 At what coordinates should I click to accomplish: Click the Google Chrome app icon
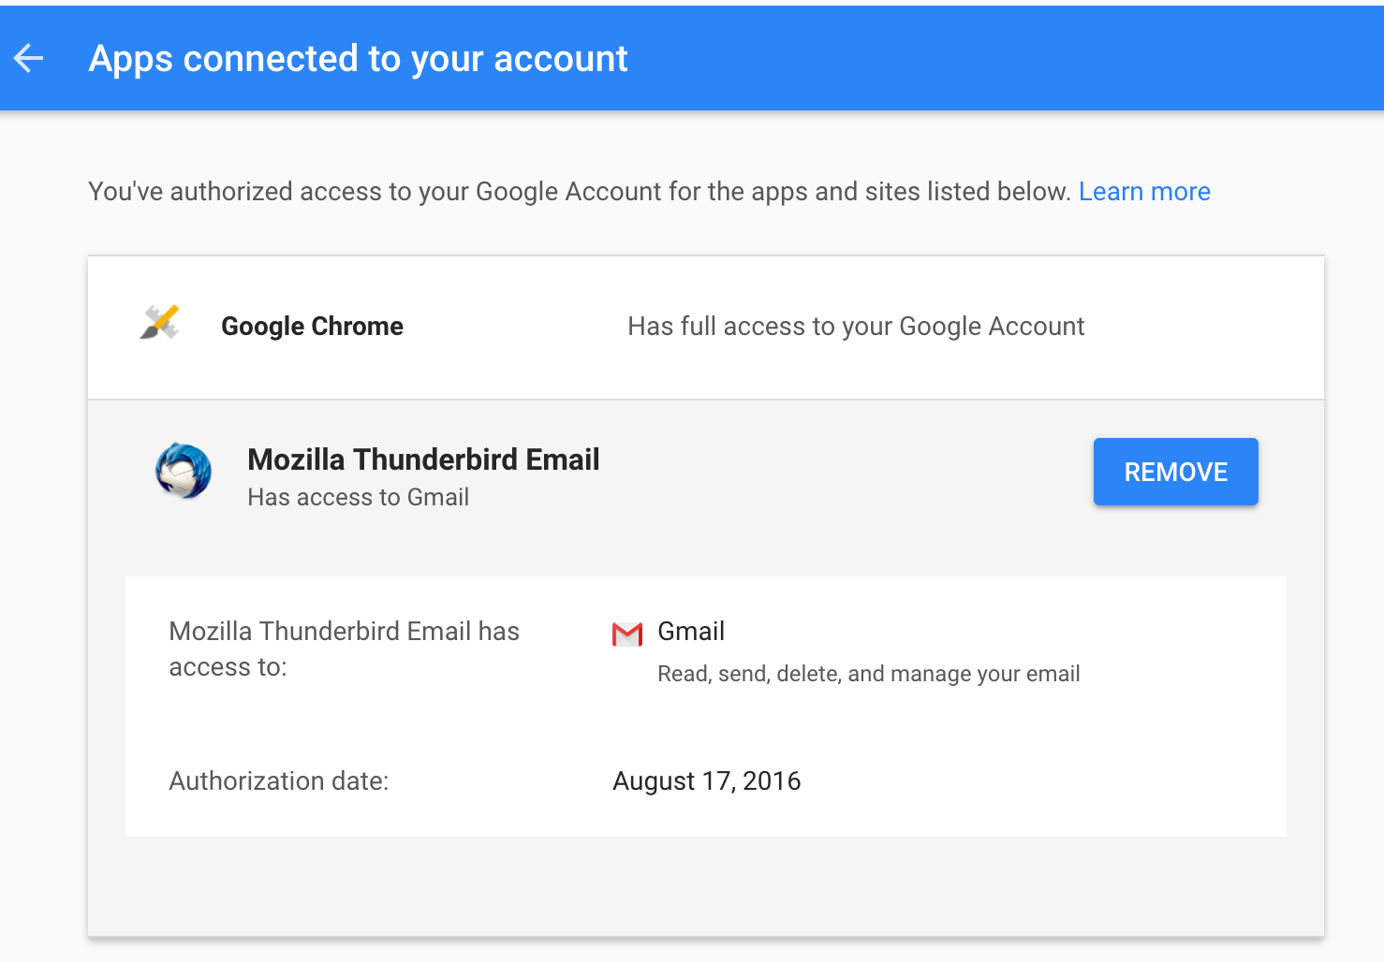(x=159, y=323)
